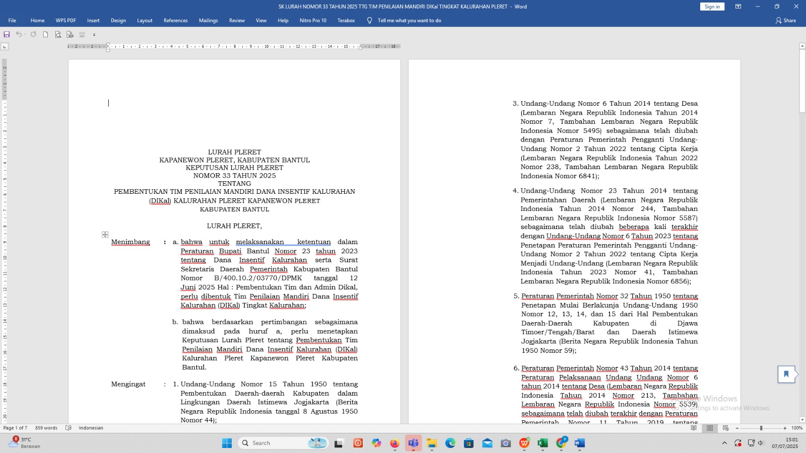Click the table move handle near Menimbang

click(105, 235)
